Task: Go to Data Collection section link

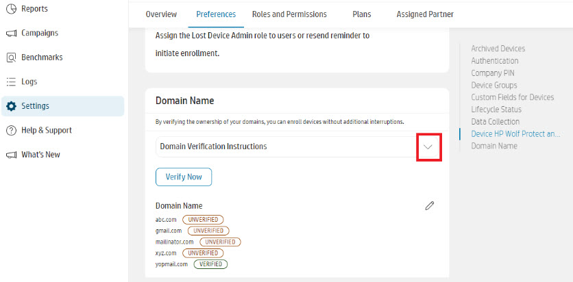Action: coord(495,122)
